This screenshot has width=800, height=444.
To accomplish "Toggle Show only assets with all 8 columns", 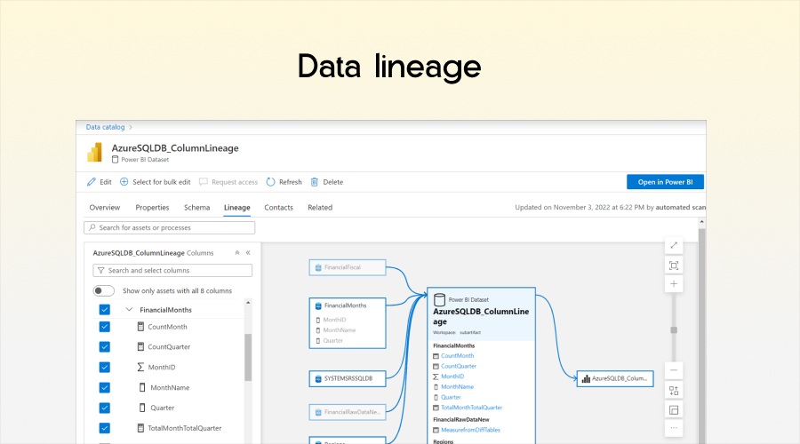I will (104, 290).
